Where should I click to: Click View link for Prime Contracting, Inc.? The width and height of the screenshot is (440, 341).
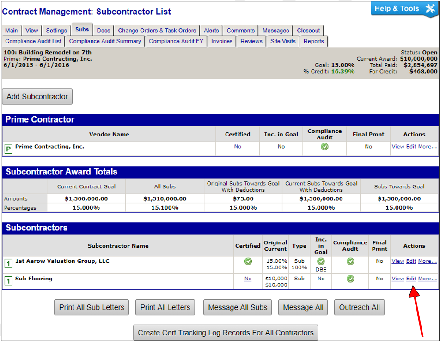coord(397,147)
